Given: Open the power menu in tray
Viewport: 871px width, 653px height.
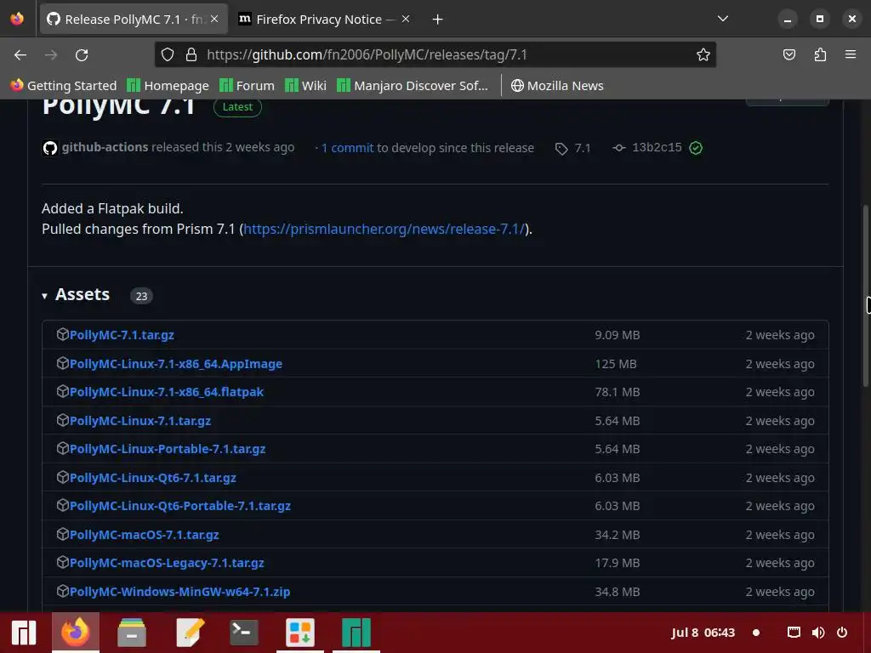Looking at the screenshot, I should point(842,633).
